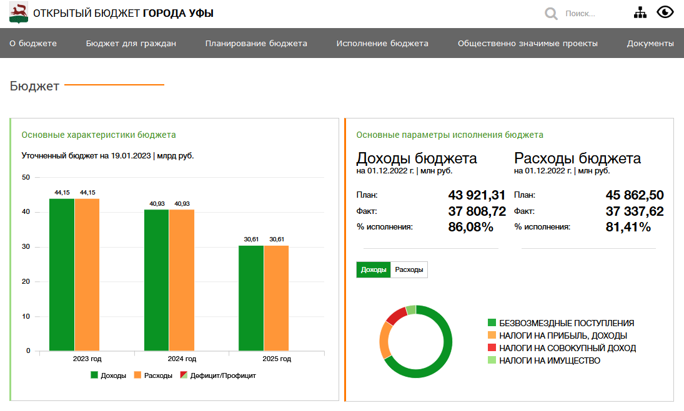
Task: Click orange Расходы bar for 2024 год
Action: (182, 280)
